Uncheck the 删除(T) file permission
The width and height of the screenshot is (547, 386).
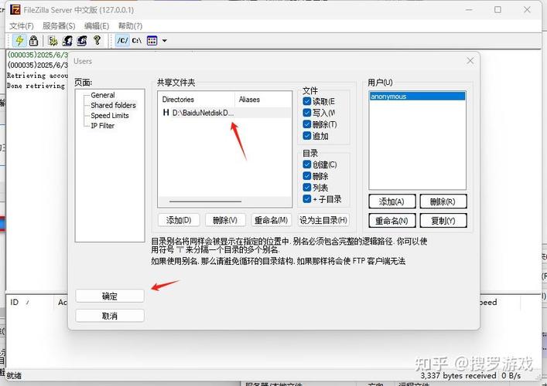(307, 124)
